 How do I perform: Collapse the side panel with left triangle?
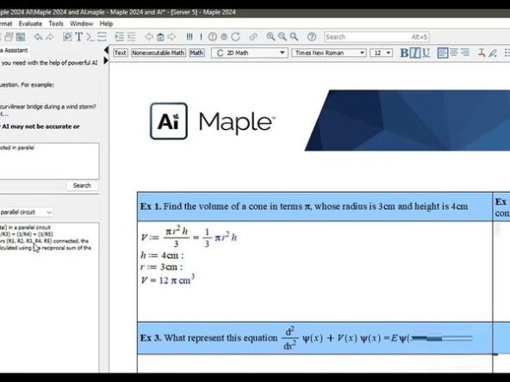point(106,50)
